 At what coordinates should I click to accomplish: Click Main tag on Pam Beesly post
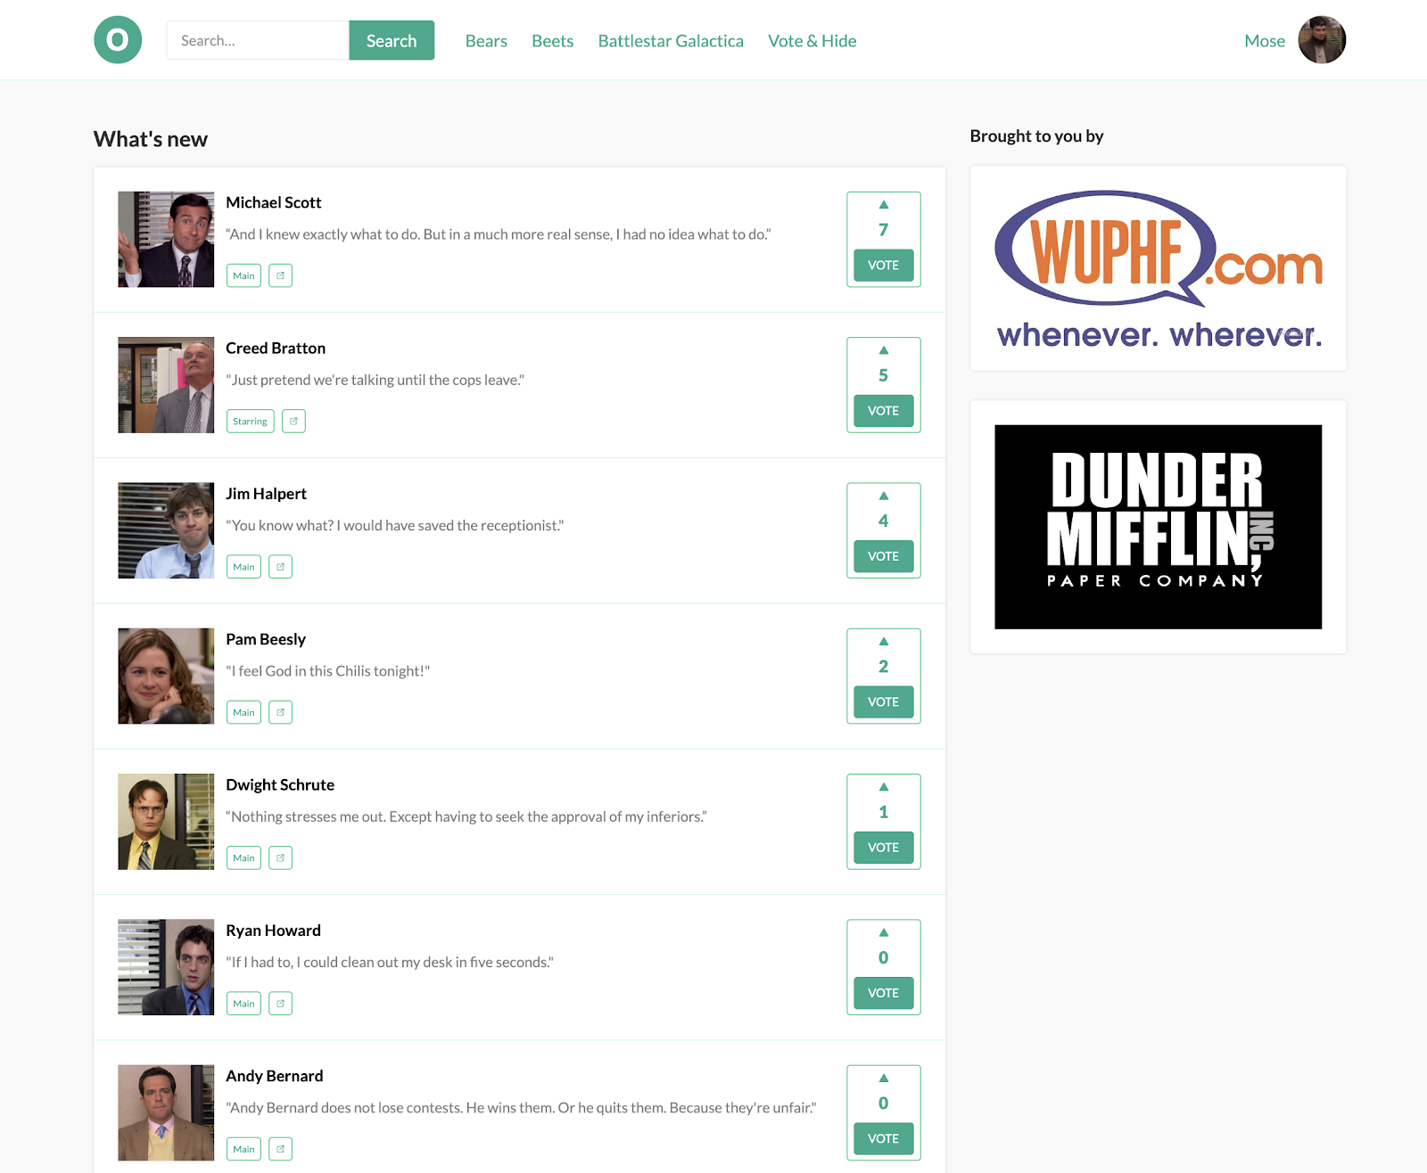click(x=243, y=712)
